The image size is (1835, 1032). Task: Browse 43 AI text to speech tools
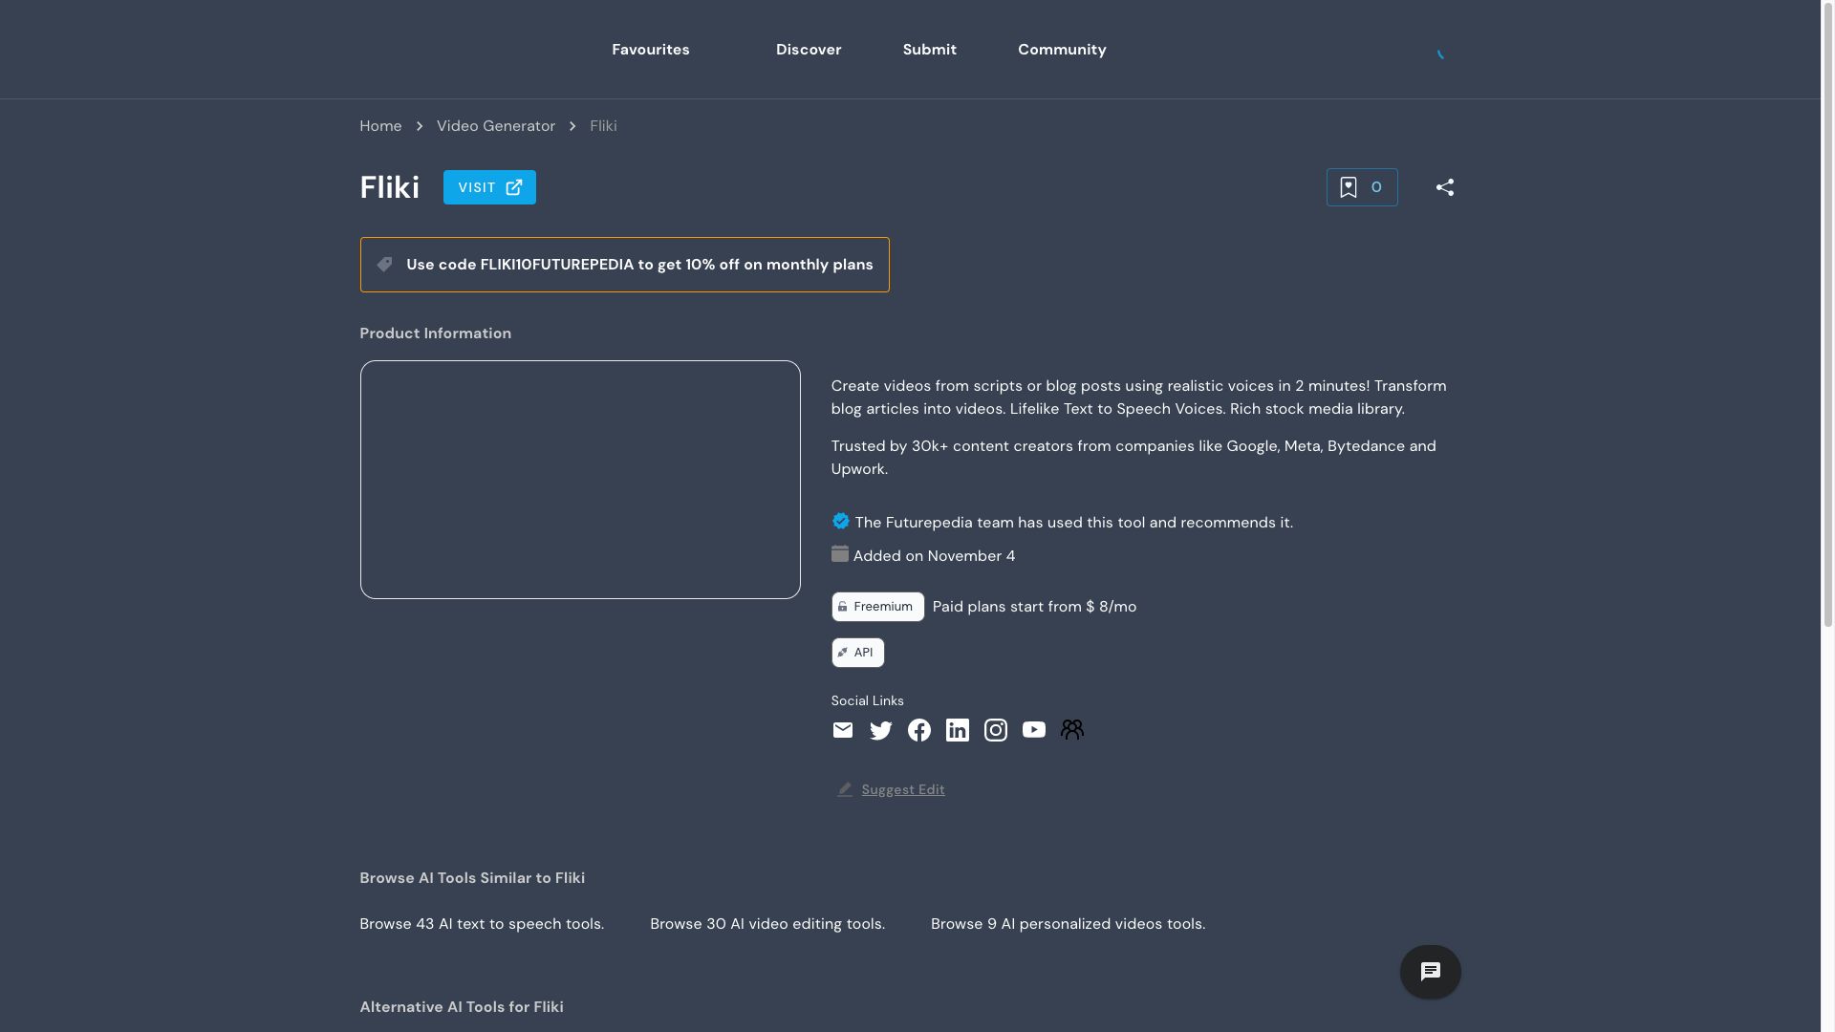(x=482, y=924)
